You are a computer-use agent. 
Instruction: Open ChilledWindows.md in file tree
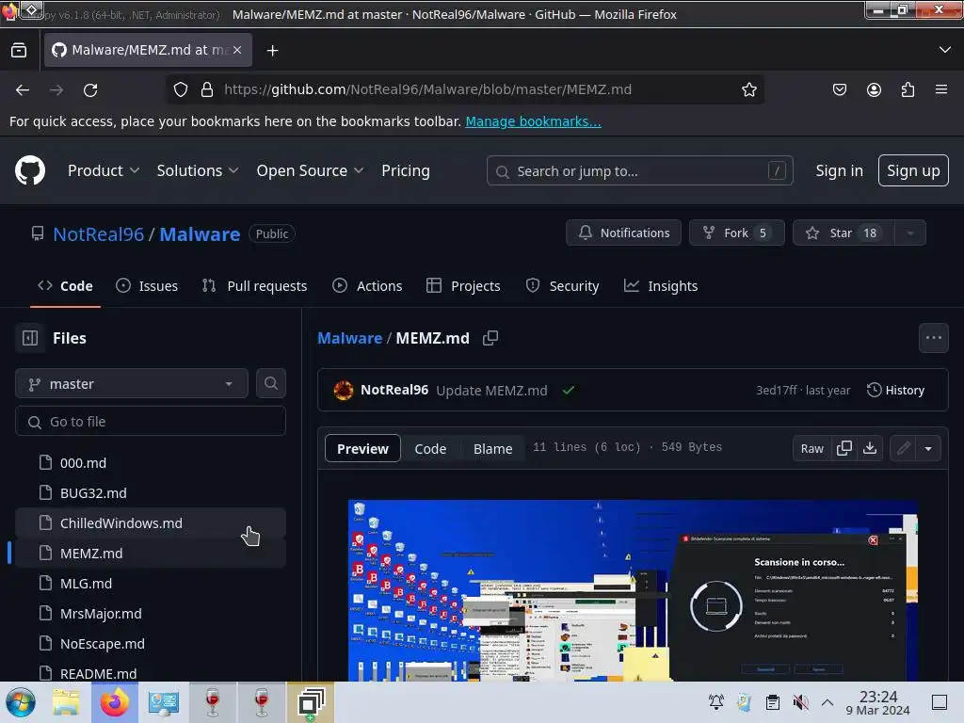pyautogui.click(x=151, y=523)
